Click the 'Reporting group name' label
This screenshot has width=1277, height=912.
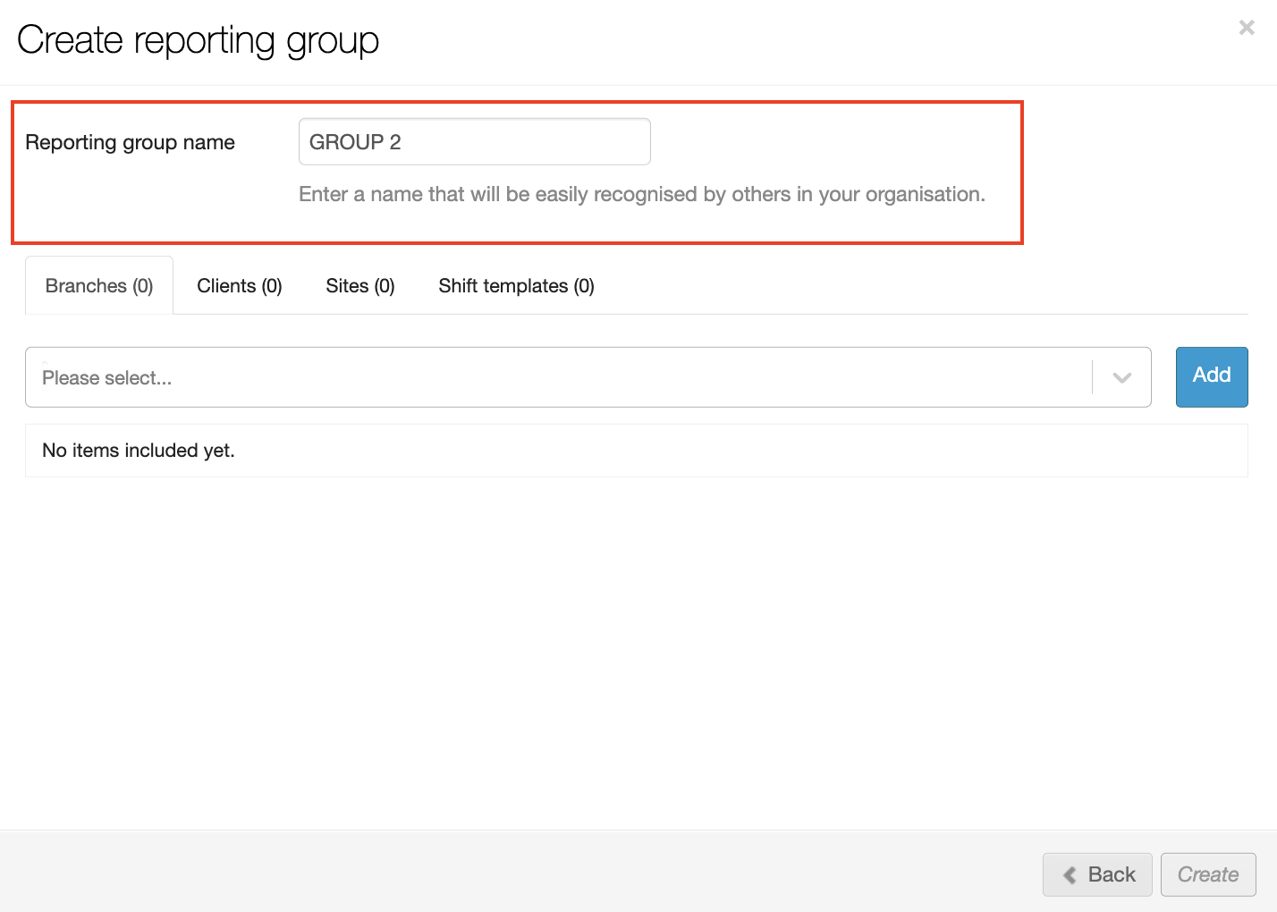pyautogui.click(x=130, y=142)
